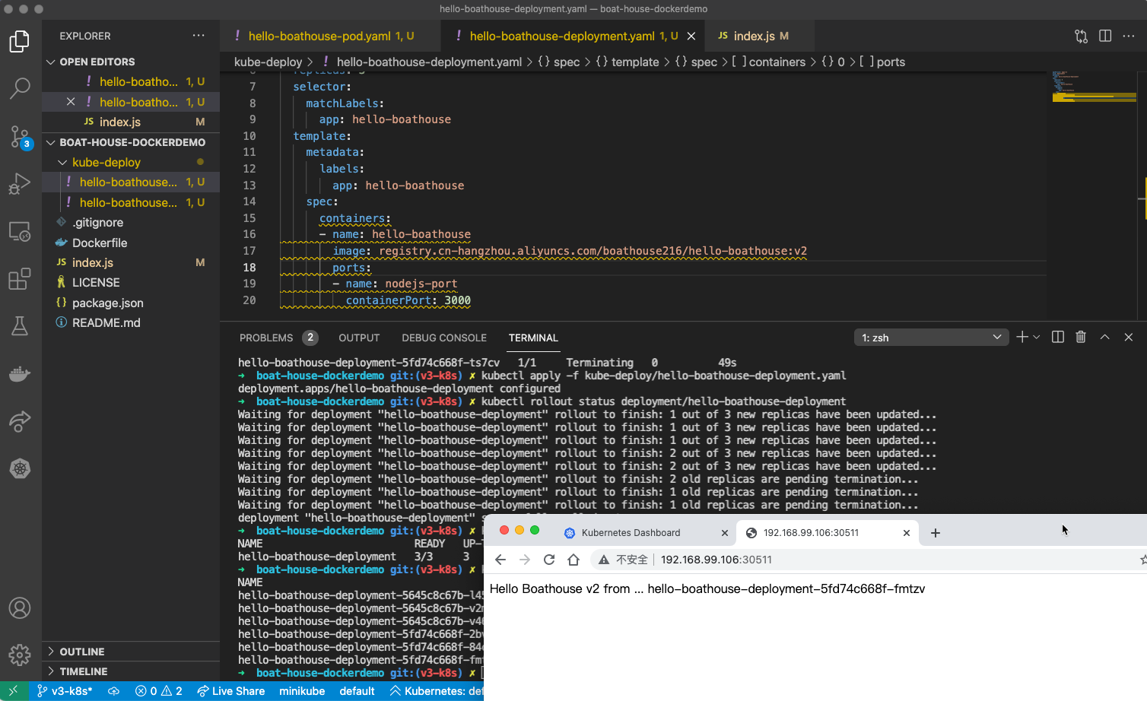
Task: Create a new terminal with plus icon
Action: [1022, 337]
